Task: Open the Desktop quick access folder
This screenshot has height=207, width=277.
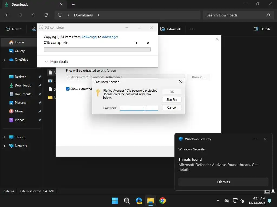Action: pyautogui.click(x=21, y=77)
